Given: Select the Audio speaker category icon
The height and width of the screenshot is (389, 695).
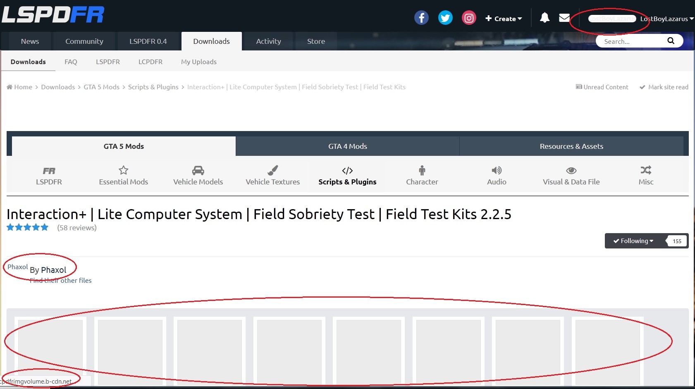Looking at the screenshot, I should 497,170.
